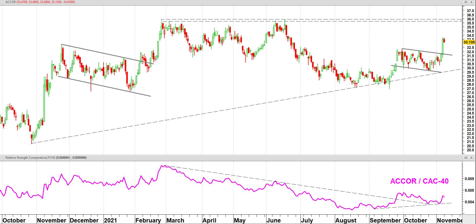The width and height of the screenshot is (476, 224).
Task: Click the yellow 33.130 last price tag
Action: 469,42
